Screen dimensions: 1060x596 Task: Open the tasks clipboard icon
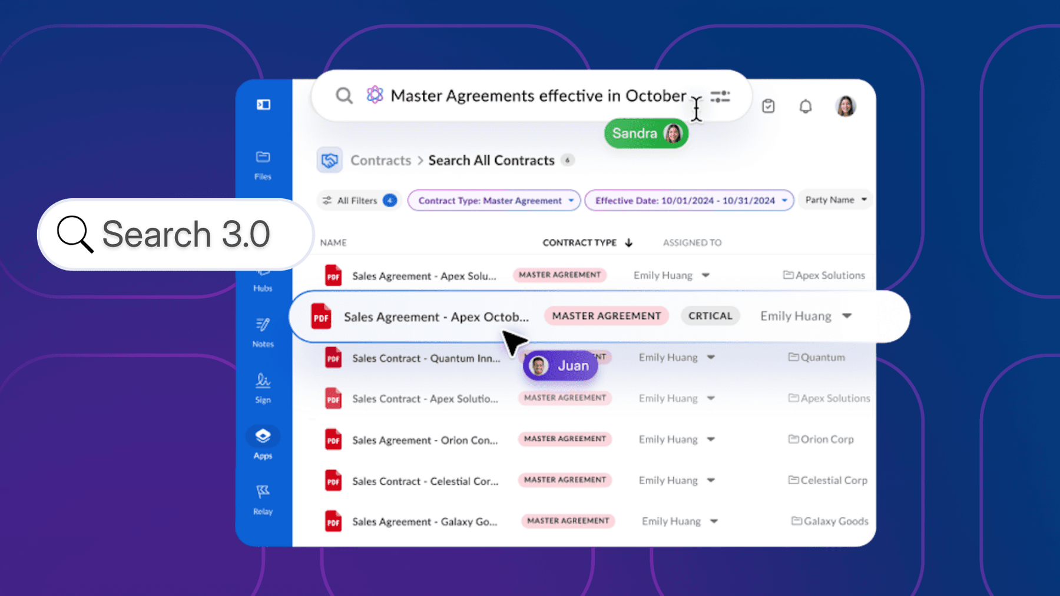768,106
